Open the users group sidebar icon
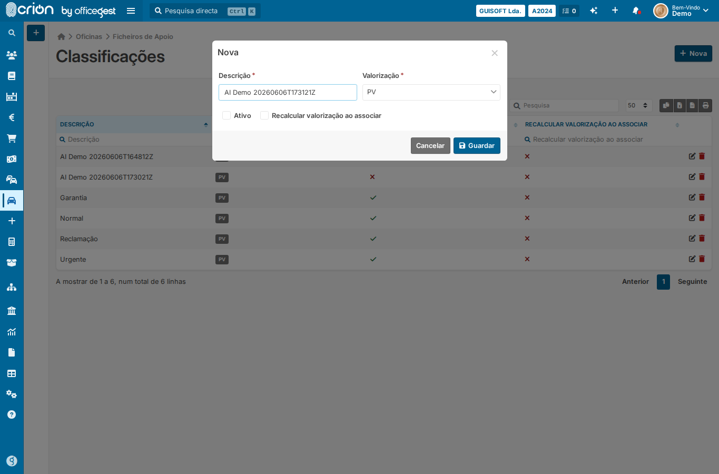The height and width of the screenshot is (474, 719). tap(12, 55)
